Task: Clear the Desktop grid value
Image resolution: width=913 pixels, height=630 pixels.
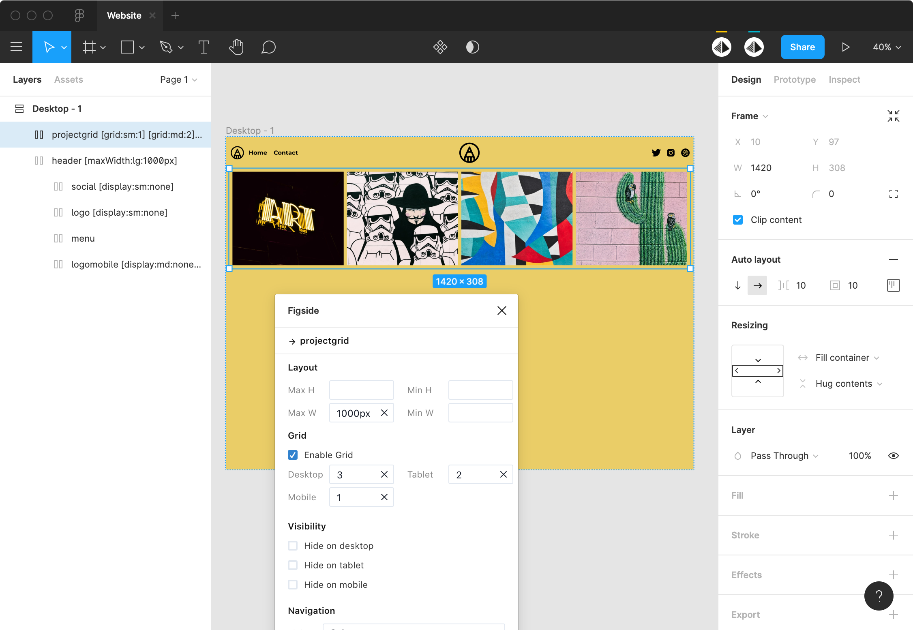Action: pos(384,474)
